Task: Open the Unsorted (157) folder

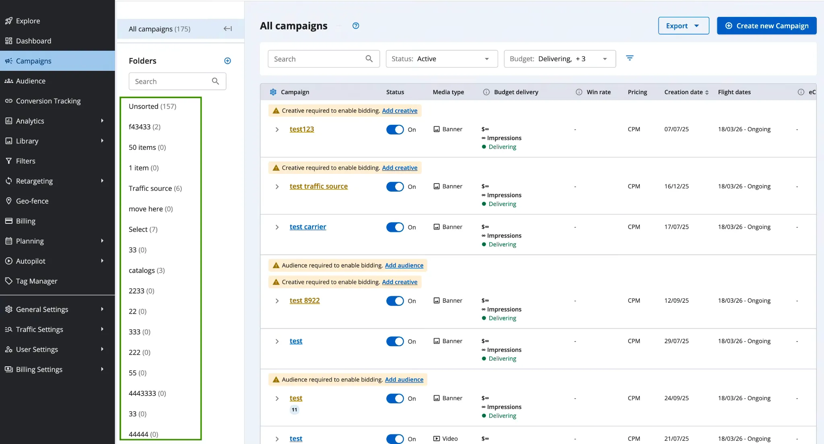Action: tap(152, 106)
